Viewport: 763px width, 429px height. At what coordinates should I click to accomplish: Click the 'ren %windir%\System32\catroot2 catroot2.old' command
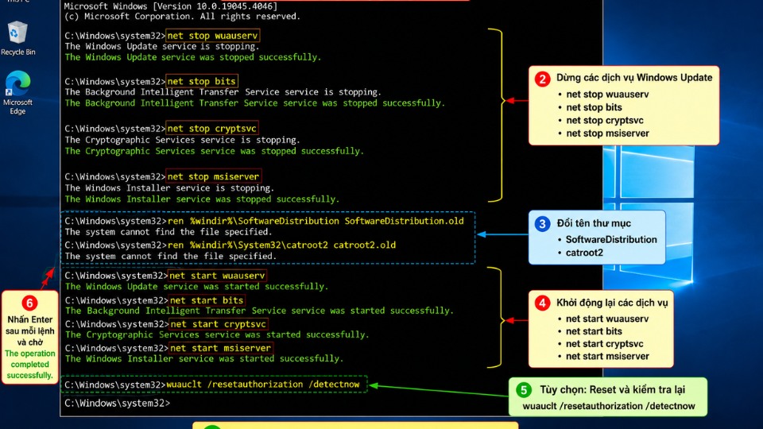point(281,245)
